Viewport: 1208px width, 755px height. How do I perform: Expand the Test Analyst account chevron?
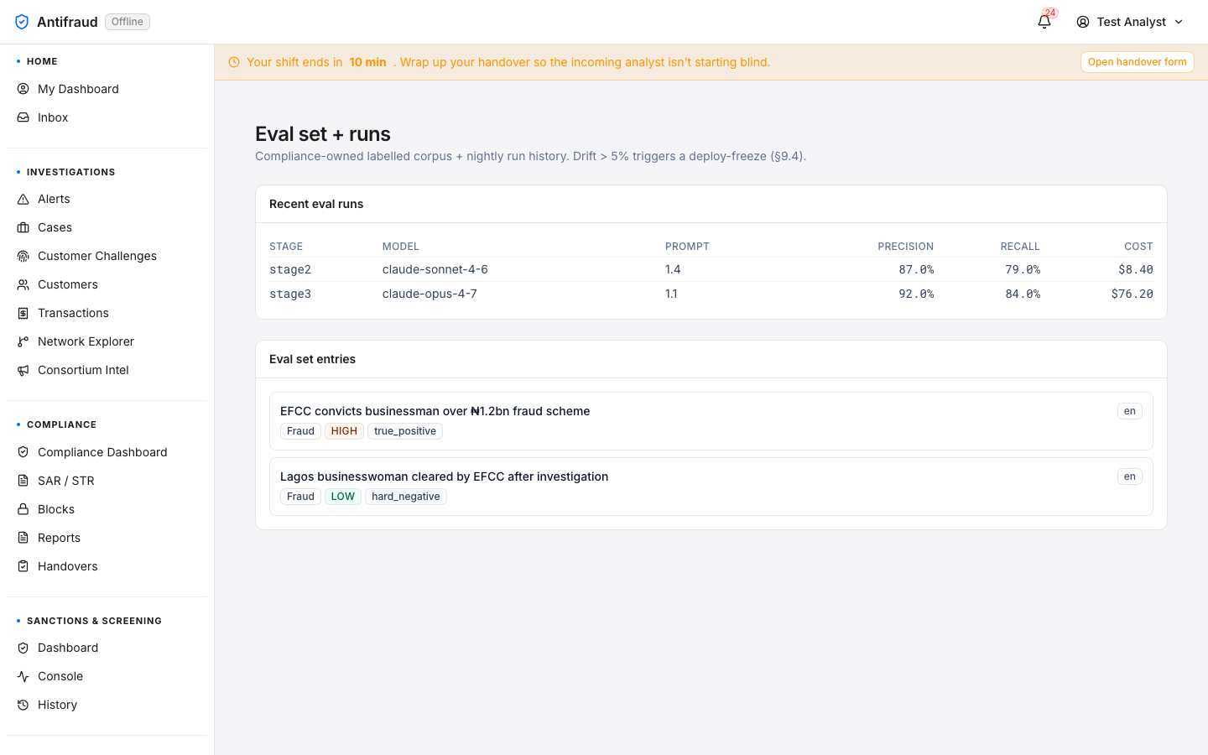(x=1179, y=22)
